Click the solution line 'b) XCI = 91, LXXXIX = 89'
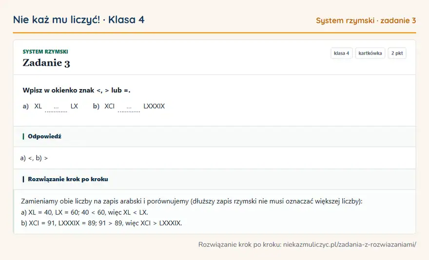Image resolution: width=429 pixels, height=260 pixels. (x=101, y=223)
